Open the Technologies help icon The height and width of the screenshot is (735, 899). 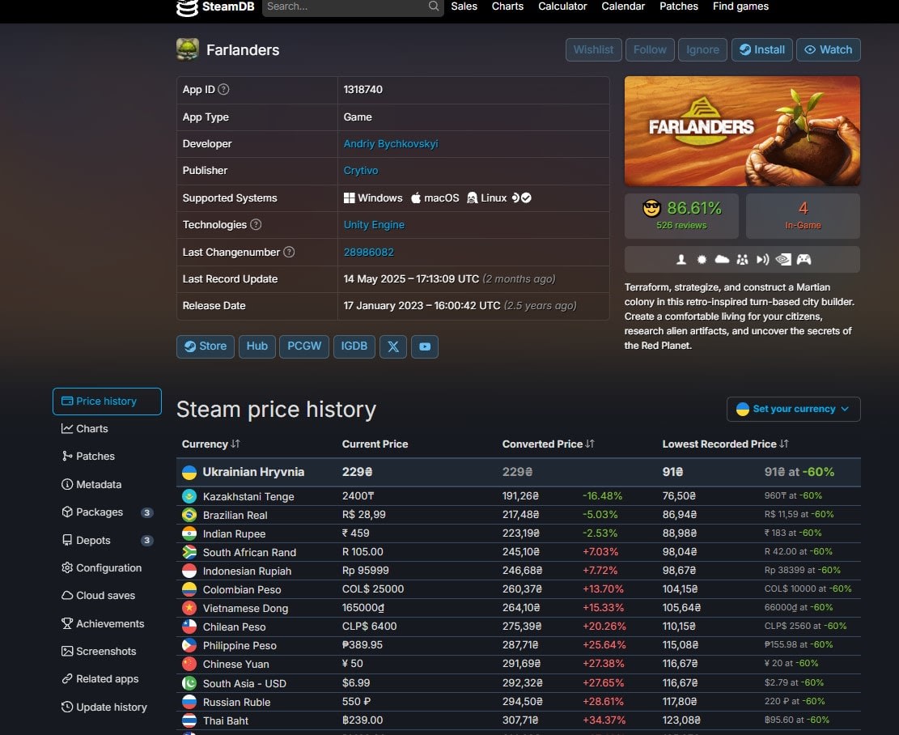[256, 224]
